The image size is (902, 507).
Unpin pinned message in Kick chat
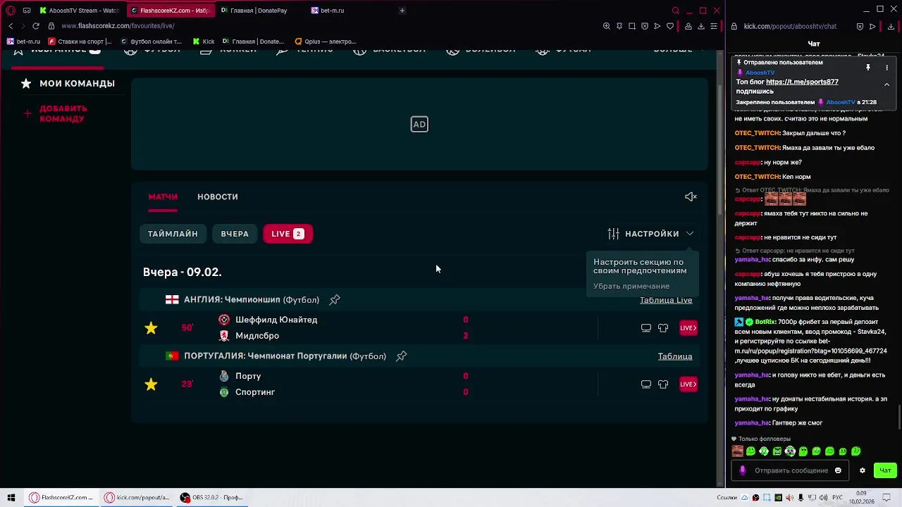868,68
